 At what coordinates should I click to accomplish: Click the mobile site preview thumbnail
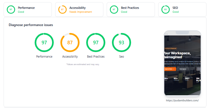click(x=182, y=63)
